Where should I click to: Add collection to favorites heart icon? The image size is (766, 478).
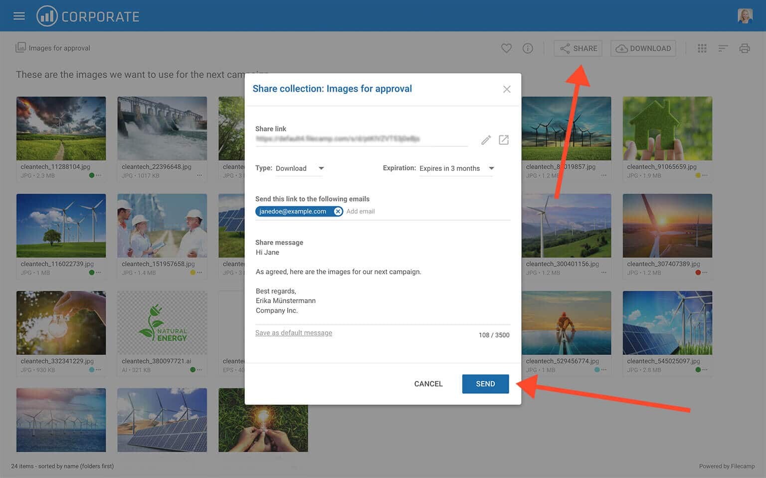(x=506, y=48)
